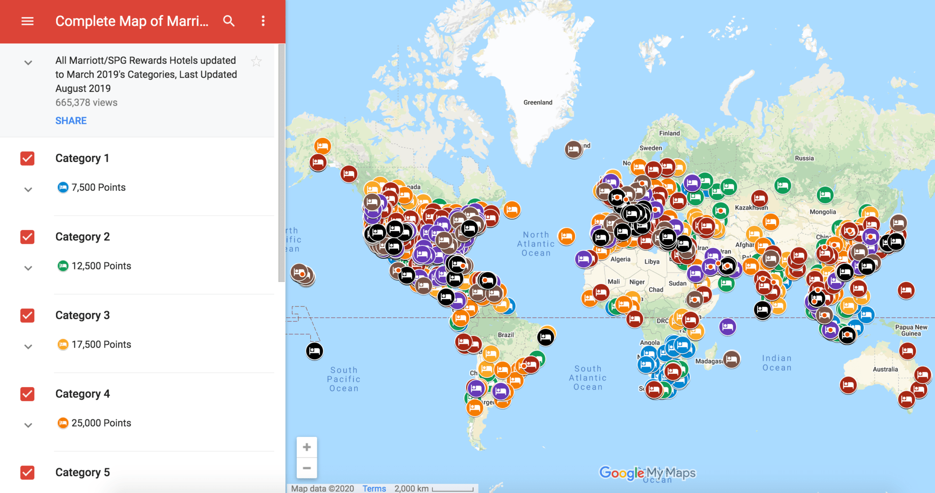
Task: Collapse the map description chevron
Action: 28,63
